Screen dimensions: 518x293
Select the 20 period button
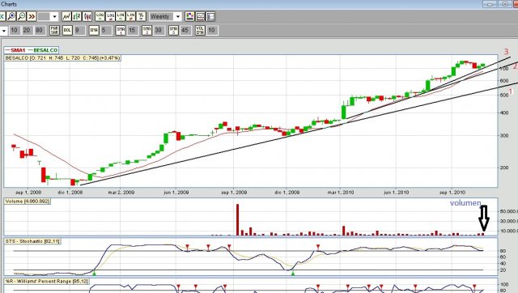click(x=27, y=31)
